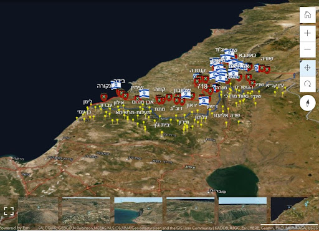Screen dimensions: 319x231
Task: Reset orientation with the compass button
Action: point(308,103)
